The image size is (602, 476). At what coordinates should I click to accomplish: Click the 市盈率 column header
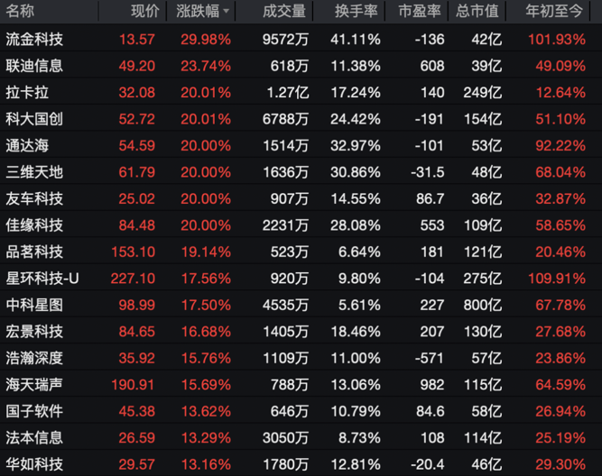(x=421, y=12)
